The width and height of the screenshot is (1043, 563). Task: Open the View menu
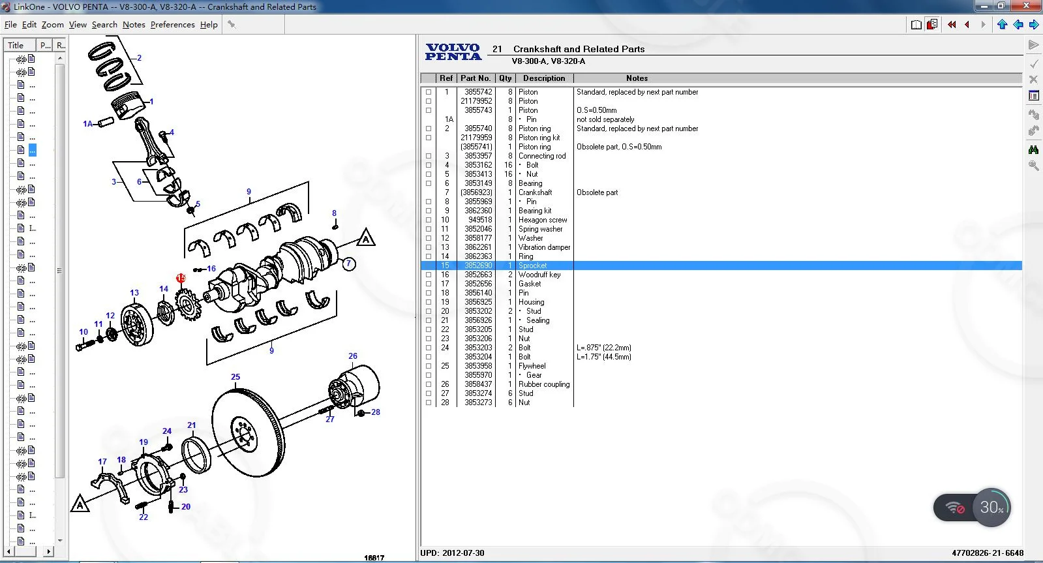[78, 25]
